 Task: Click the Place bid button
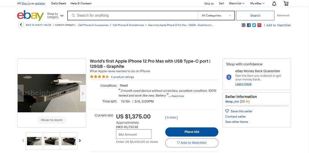(x=192, y=132)
